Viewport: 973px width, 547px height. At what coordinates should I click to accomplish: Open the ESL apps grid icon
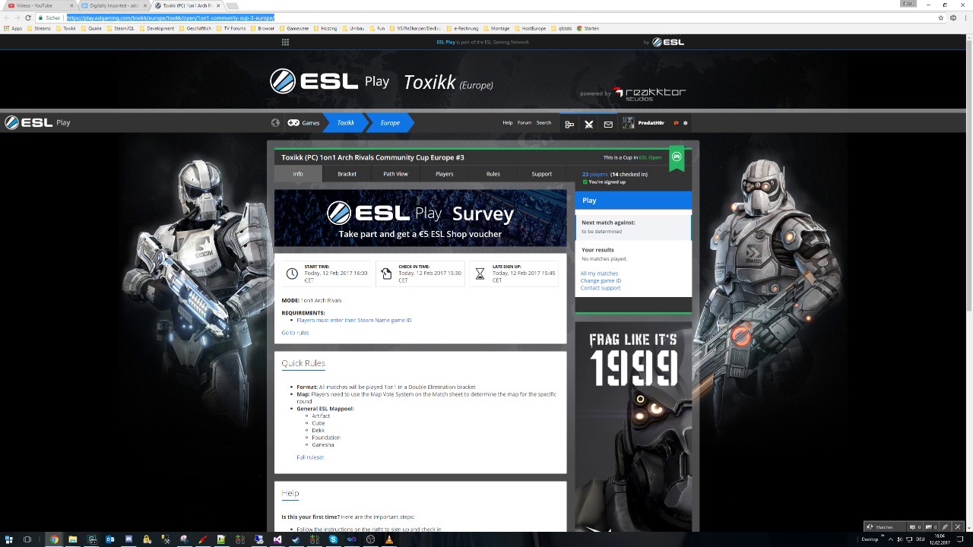(x=285, y=42)
